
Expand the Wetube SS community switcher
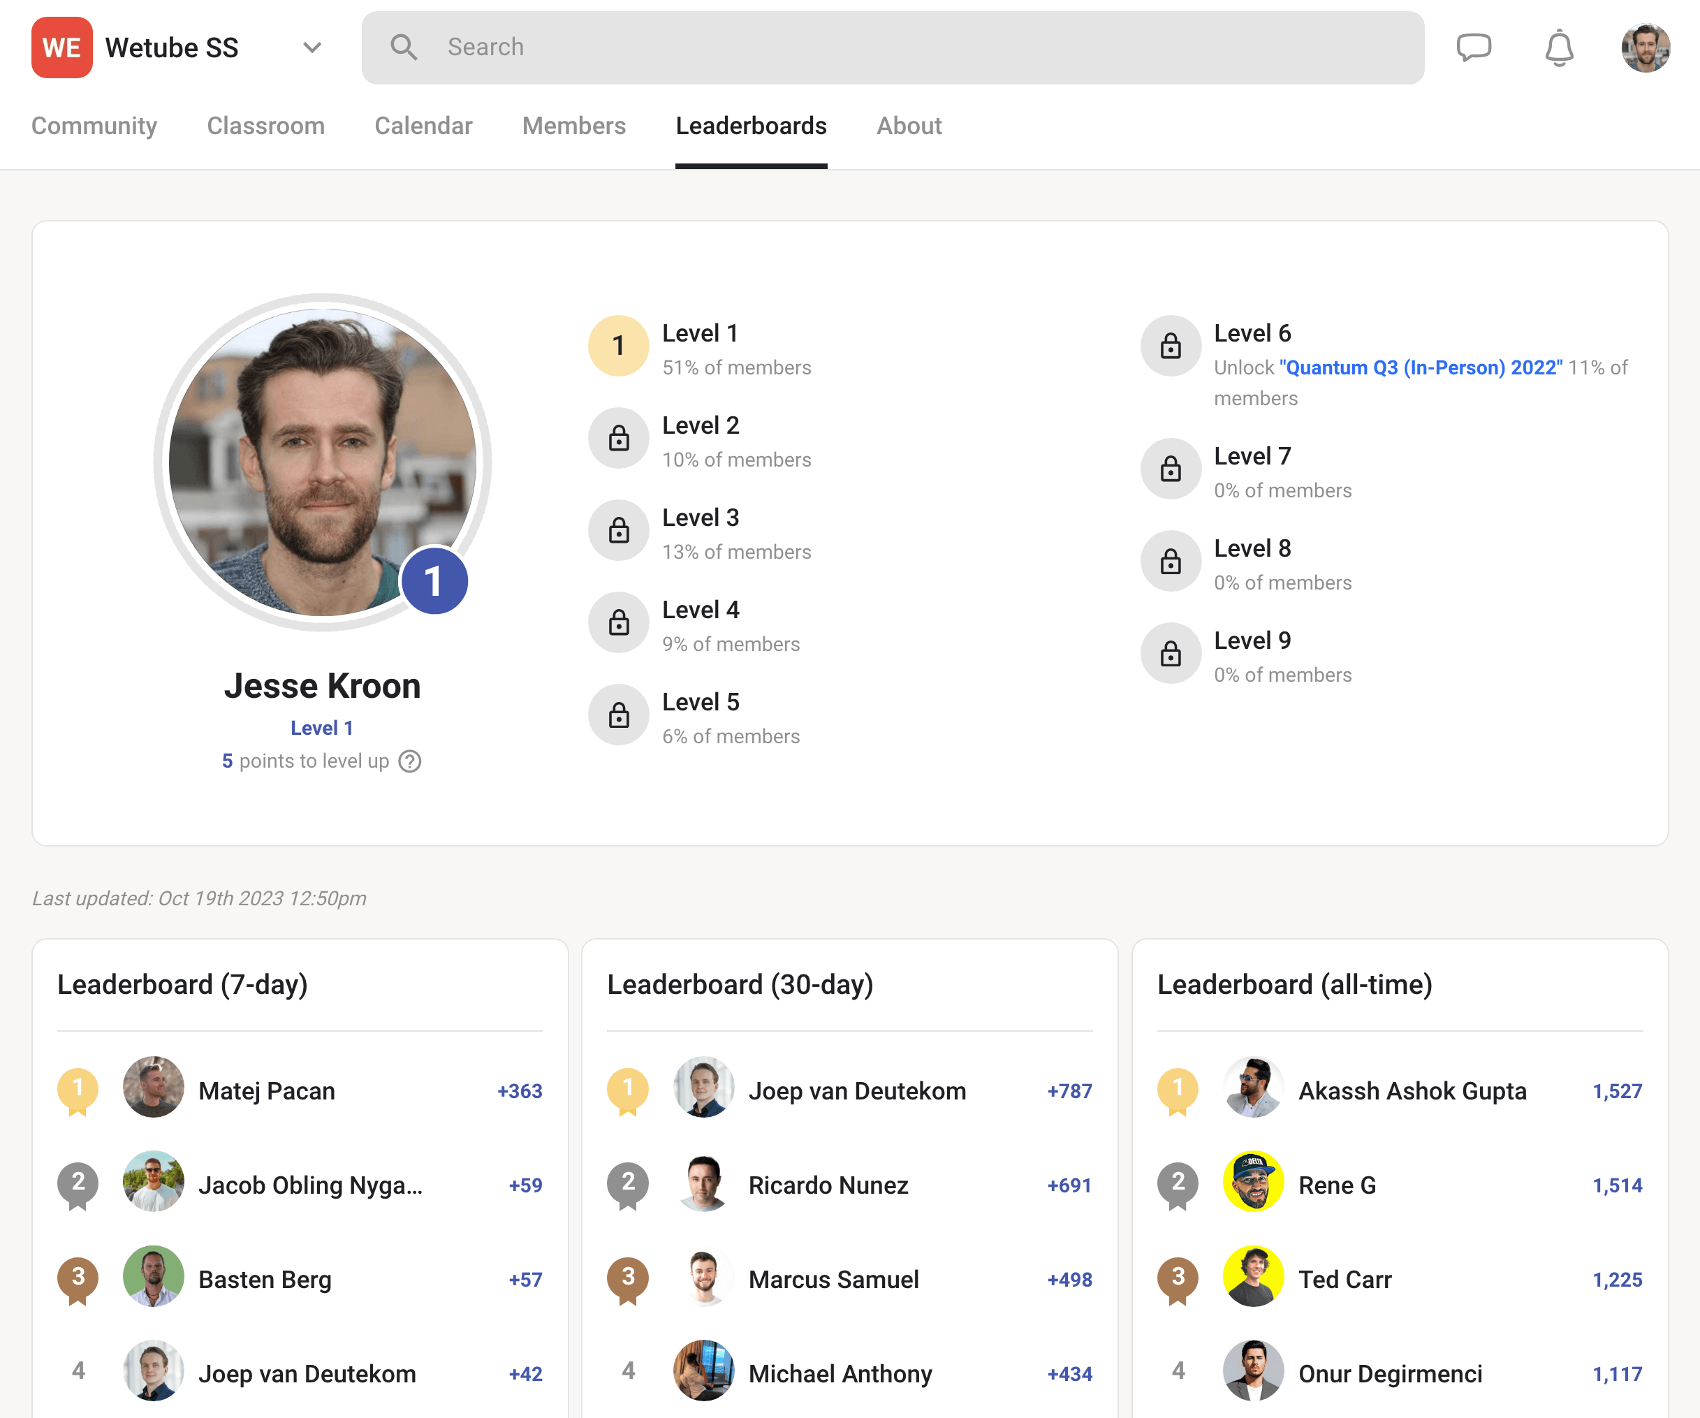(x=312, y=47)
